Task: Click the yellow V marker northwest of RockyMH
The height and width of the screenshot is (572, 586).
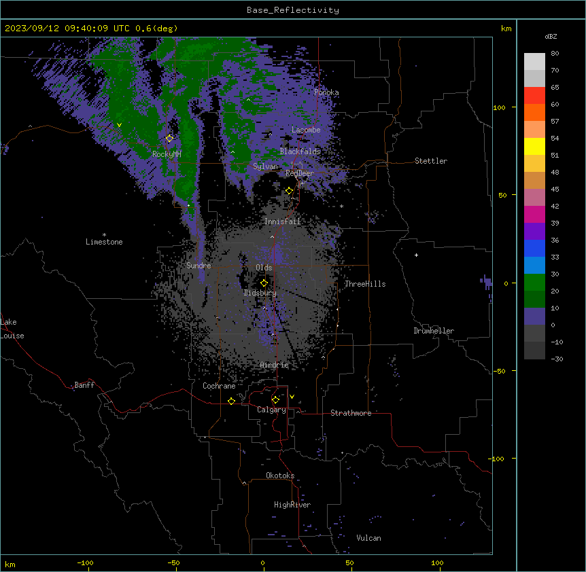Action: [x=119, y=125]
